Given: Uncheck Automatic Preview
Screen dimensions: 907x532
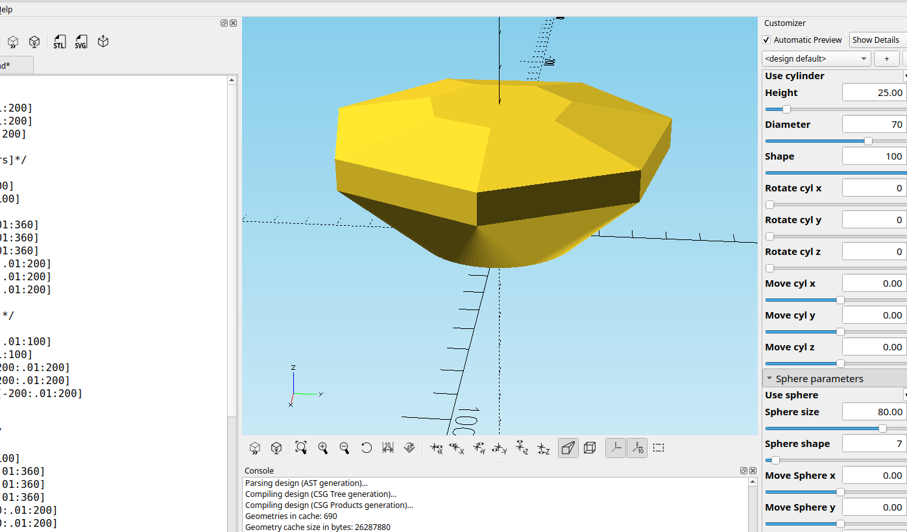Looking at the screenshot, I should coord(766,40).
